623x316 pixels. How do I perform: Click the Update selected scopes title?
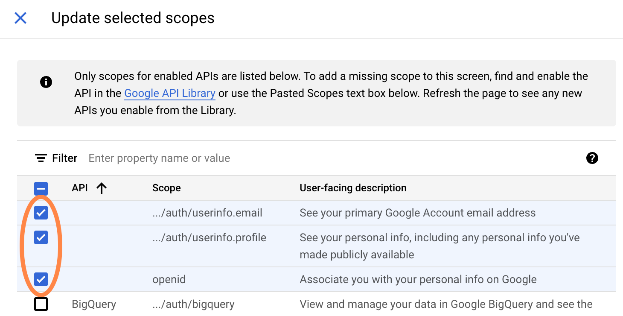133,18
